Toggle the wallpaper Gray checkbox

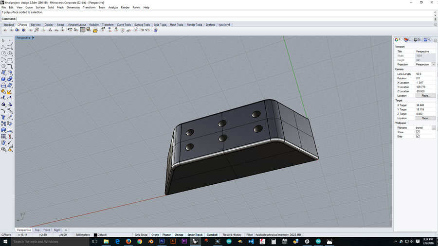coord(418,136)
